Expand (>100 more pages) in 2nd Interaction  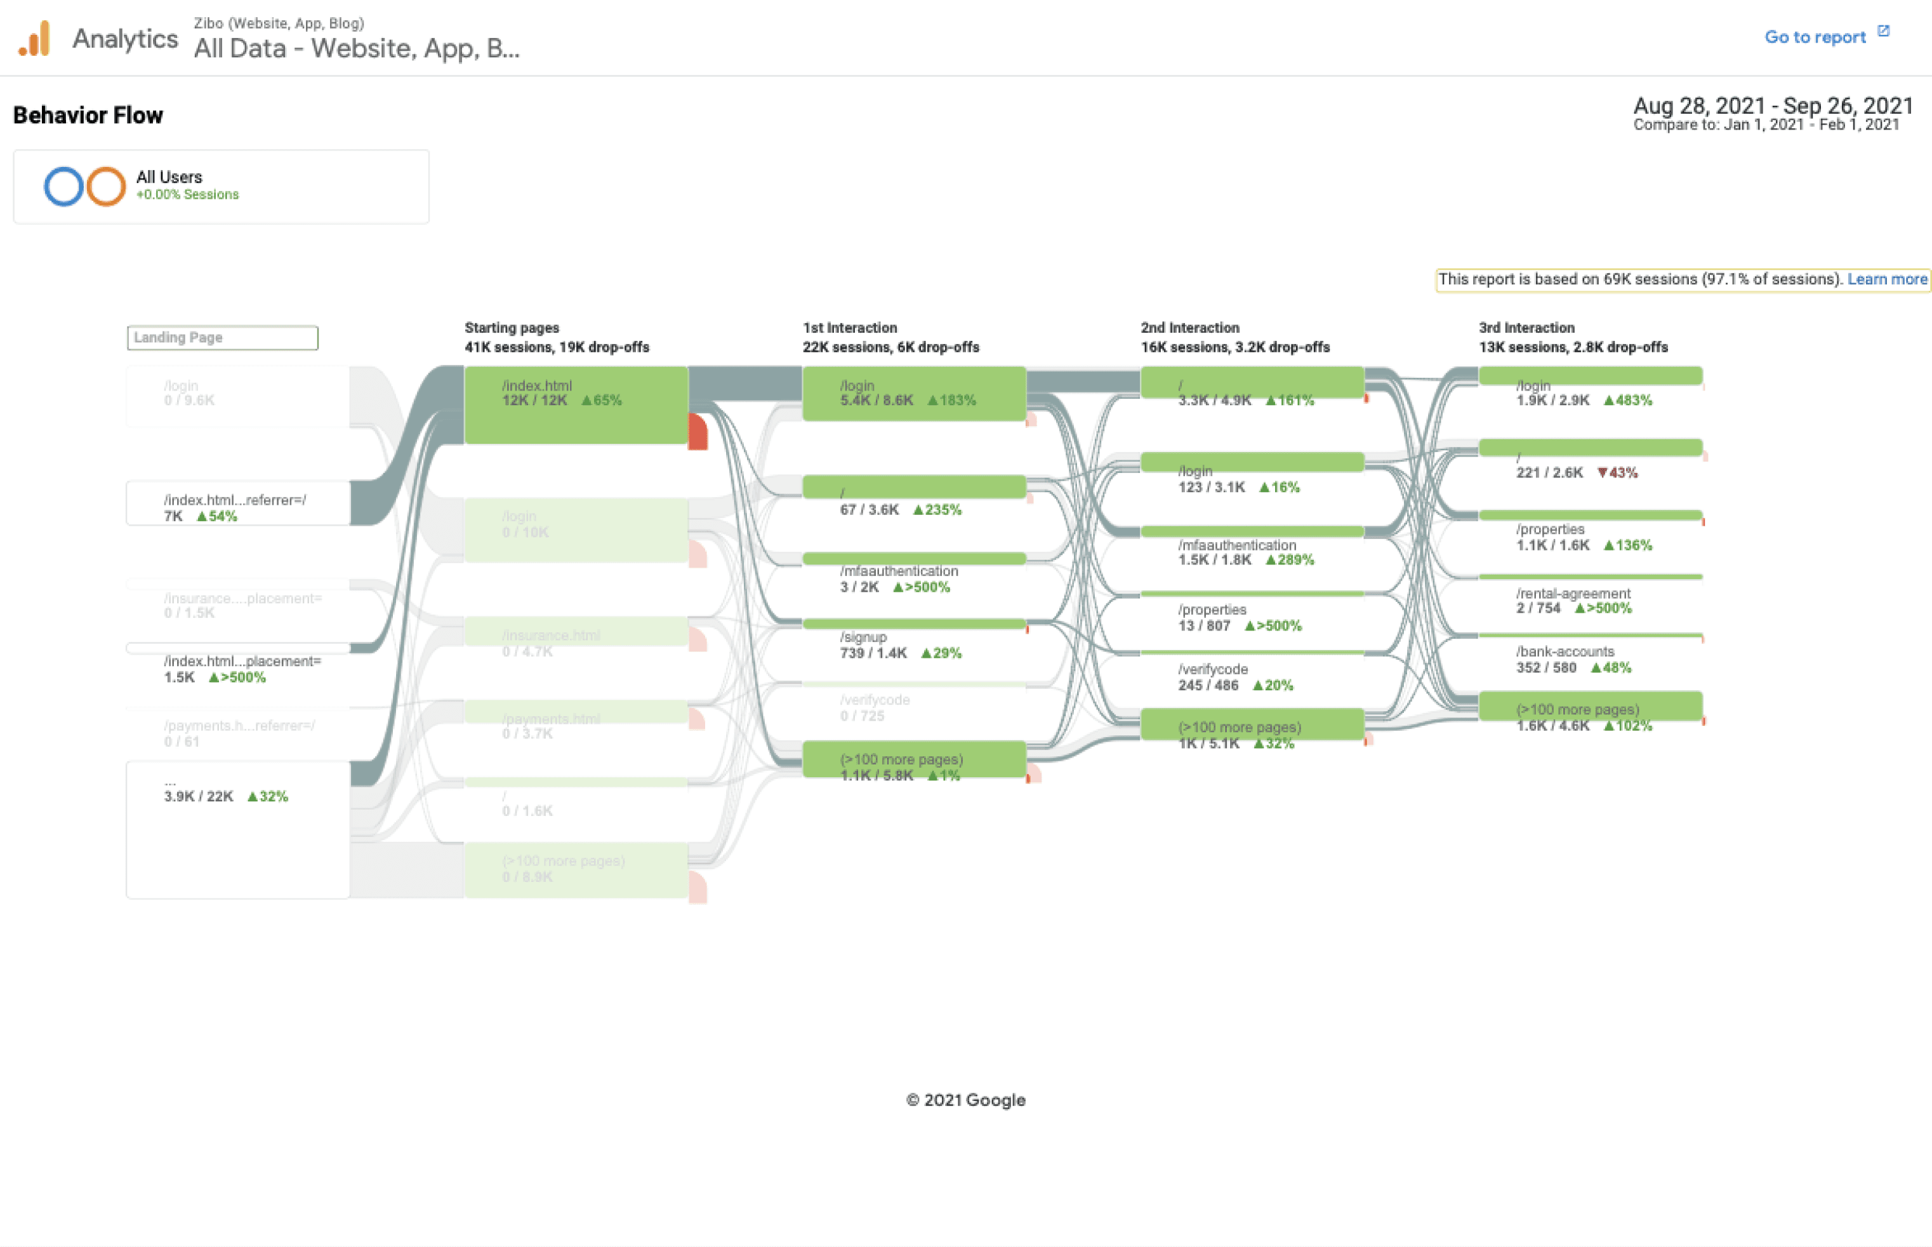pyautogui.click(x=1252, y=724)
